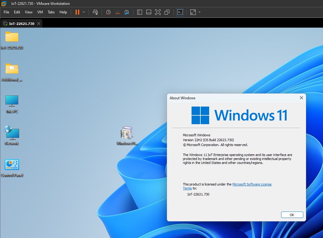Screen dimensions: 323x238
Task: Open the View menu
Action: point(29,12)
